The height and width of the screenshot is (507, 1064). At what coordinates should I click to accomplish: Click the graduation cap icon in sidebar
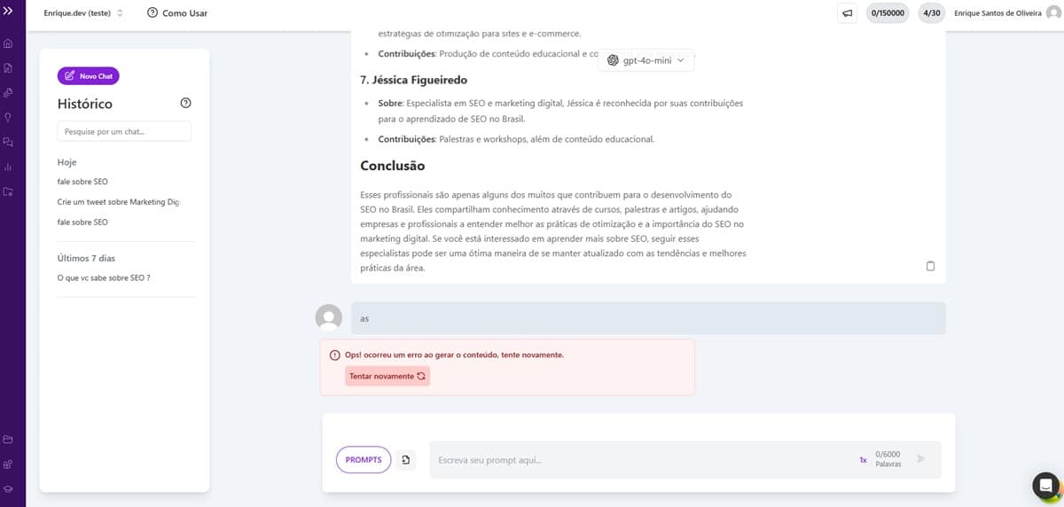click(8, 488)
